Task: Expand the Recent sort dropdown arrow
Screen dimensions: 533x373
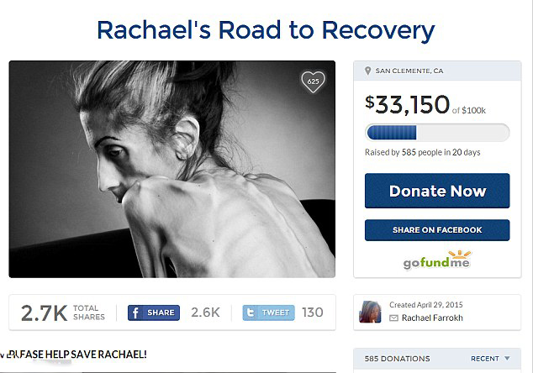Action: [507, 359]
